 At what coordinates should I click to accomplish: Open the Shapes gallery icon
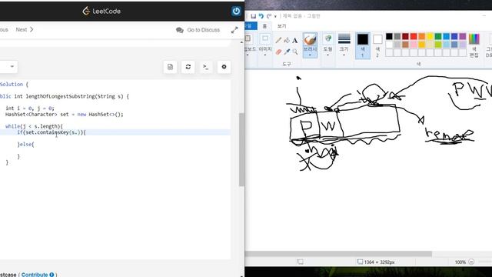coord(328,39)
